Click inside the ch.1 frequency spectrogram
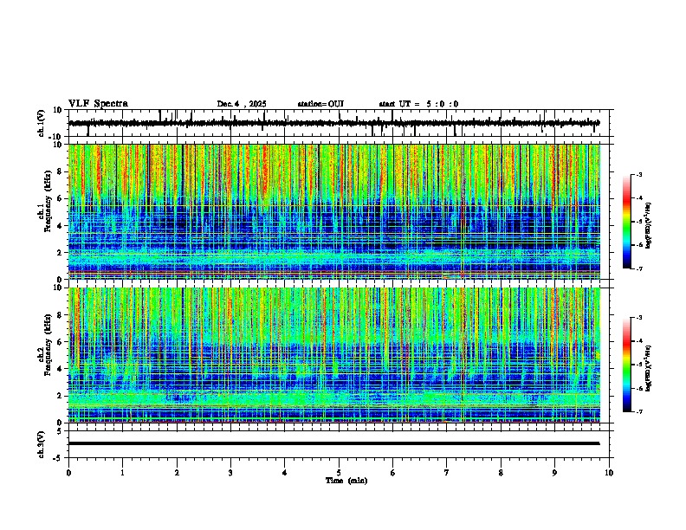The height and width of the screenshot is (530, 686). coord(334,211)
